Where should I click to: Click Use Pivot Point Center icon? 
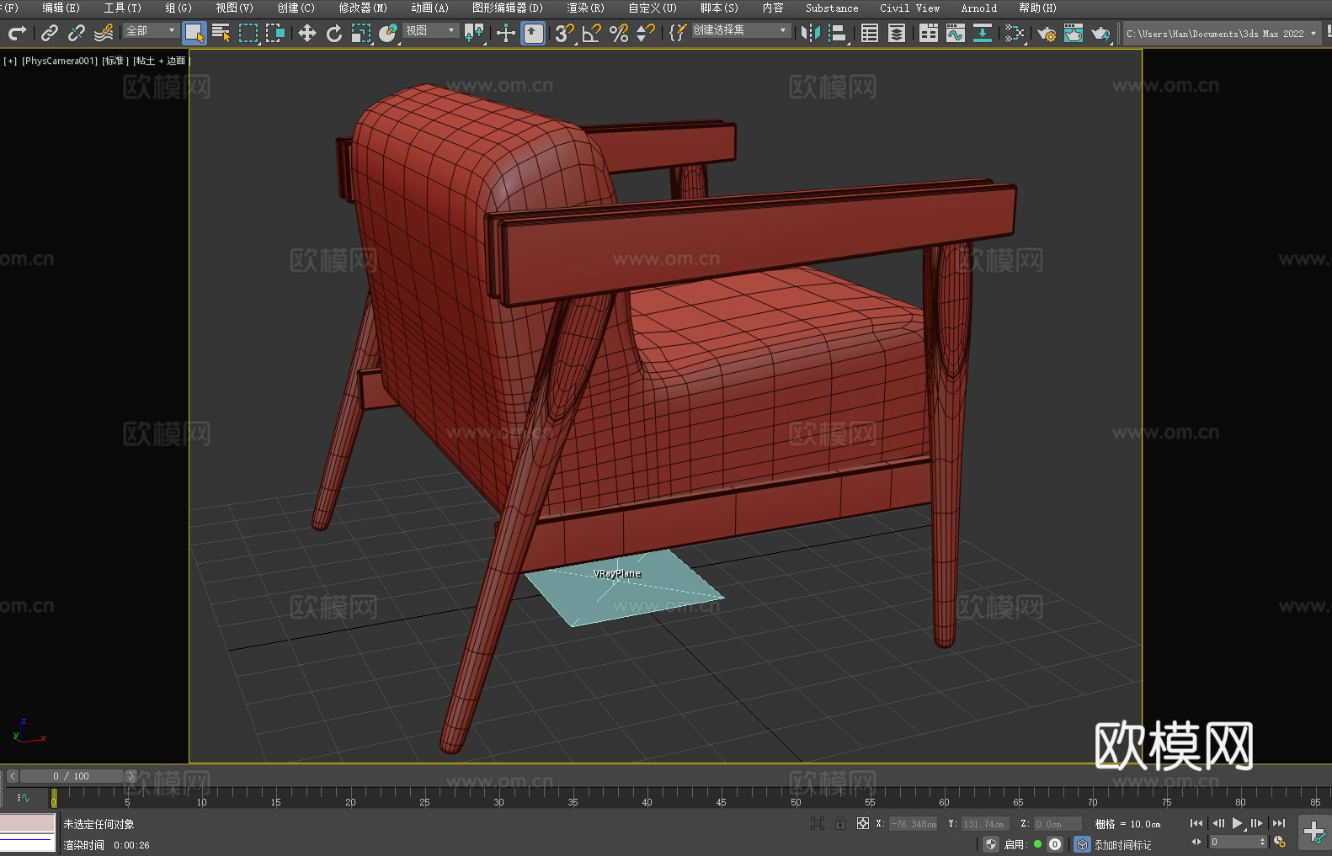coord(474,33)
